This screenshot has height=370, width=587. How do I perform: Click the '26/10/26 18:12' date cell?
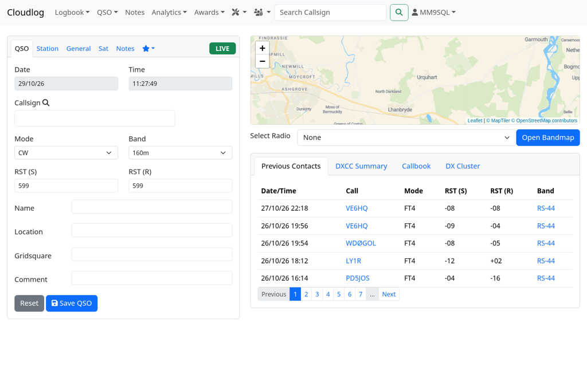[x=284, y=261]
